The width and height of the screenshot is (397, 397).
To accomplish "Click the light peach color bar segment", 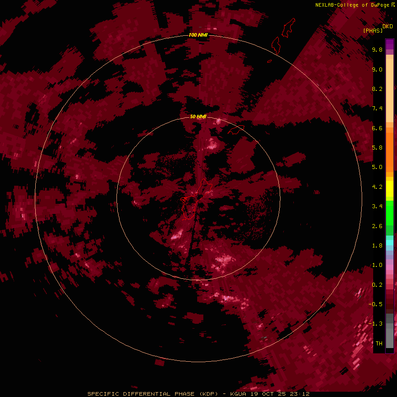I will 390,90.
